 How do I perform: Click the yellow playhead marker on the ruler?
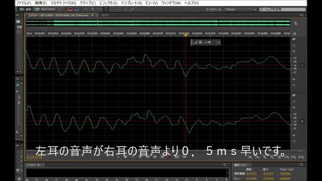[x=186, y=35]
